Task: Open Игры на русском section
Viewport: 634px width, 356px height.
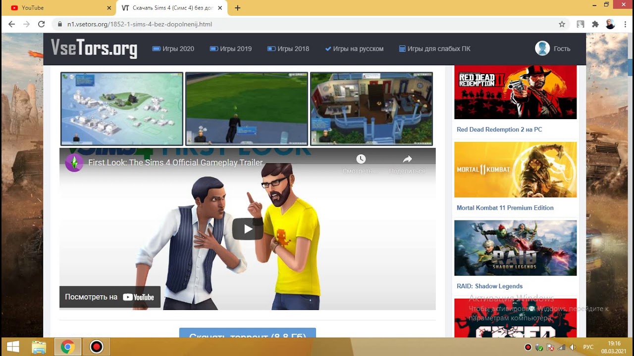Action: pos(354,49)
